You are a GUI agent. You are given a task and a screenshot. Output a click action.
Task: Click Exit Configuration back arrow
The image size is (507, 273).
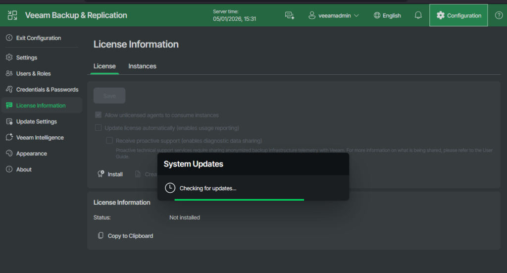[x=9, y=38]
